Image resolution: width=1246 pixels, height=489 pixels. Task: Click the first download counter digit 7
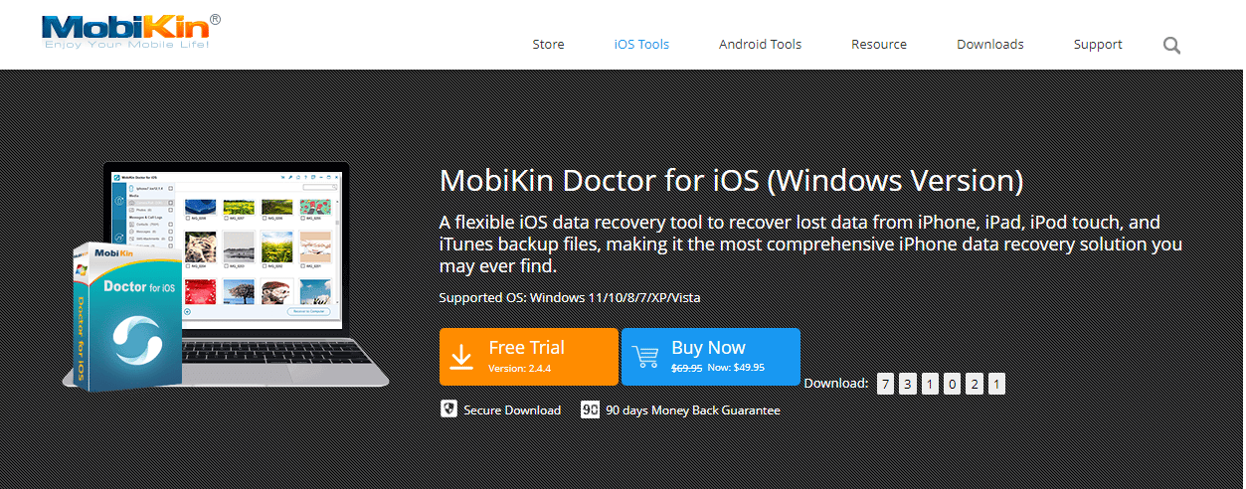click(886, 384)
